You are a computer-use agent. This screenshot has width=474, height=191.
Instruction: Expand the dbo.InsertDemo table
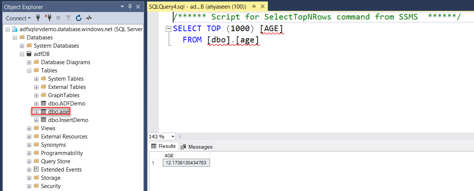(36, 120)
